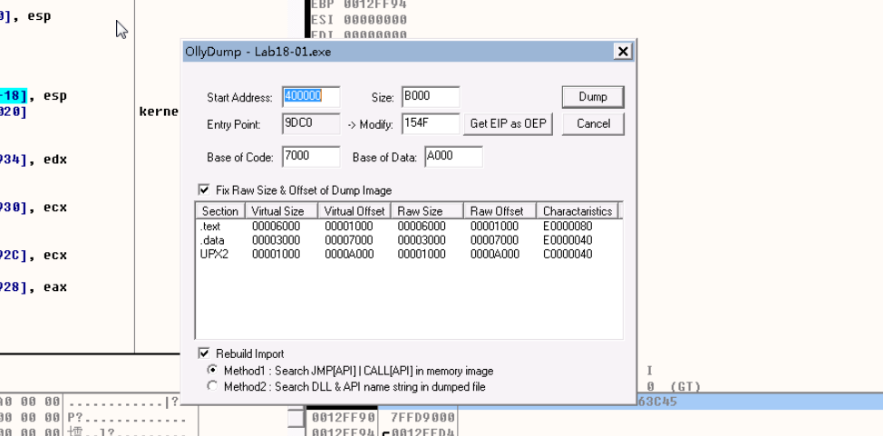The height and width of the screenshot is (436, 883).
Task: Toggle Fix Raw Size & Offset checkbox
Action: click(x=204, y=189)
